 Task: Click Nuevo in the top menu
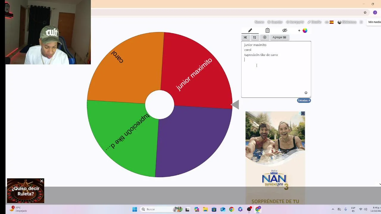tap(259, 22)
